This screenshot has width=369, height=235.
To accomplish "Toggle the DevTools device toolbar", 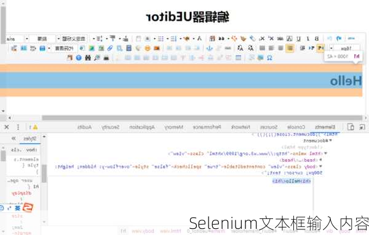I will click(351, 127).
